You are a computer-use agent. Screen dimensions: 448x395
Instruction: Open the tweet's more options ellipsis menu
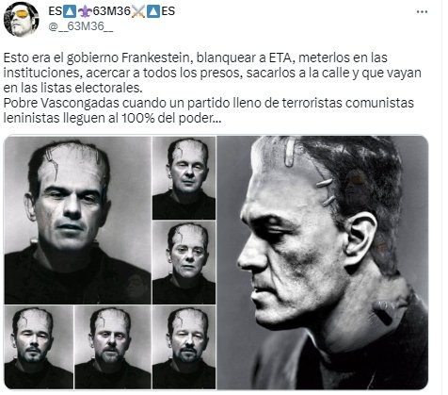422,12
